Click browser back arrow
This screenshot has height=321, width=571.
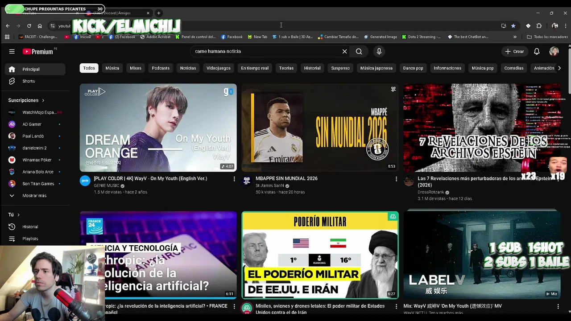click(8, 26)
